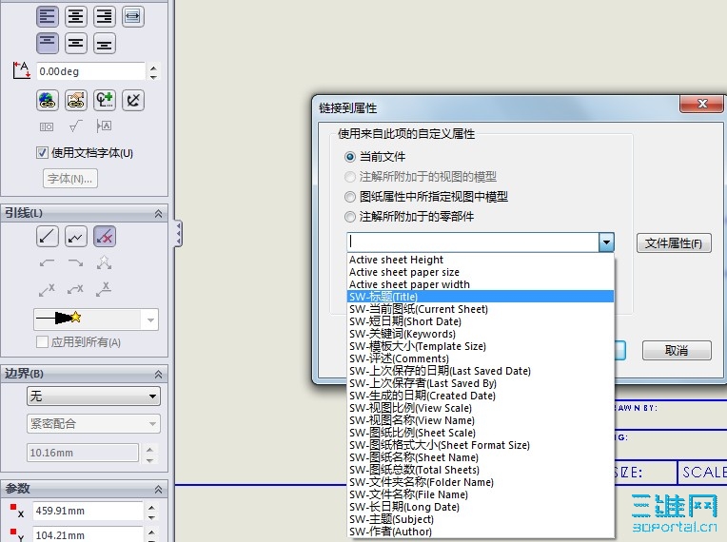727x542 pixels.
Task: Choose SW-关键词(Keywords) item
Action: (481, 334)
